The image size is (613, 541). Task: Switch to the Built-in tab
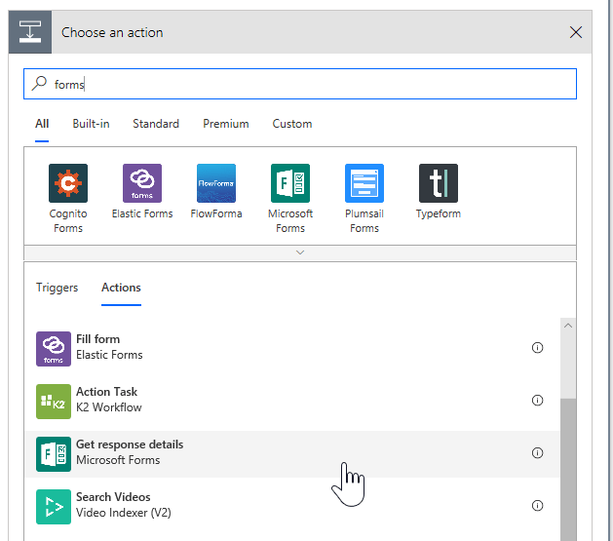(x=91, y=124)
